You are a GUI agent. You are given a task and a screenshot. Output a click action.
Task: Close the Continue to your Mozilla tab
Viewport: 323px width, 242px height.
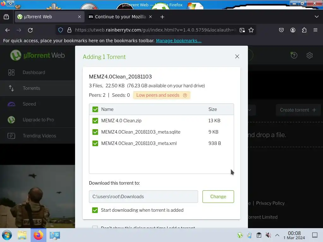click(x=150, y=17)
